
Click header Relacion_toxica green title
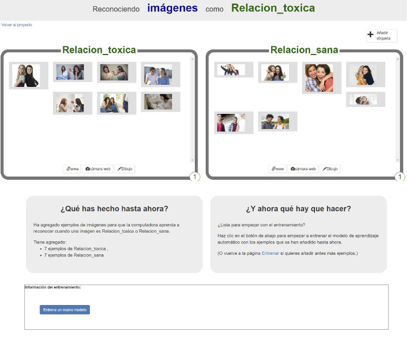273,8
